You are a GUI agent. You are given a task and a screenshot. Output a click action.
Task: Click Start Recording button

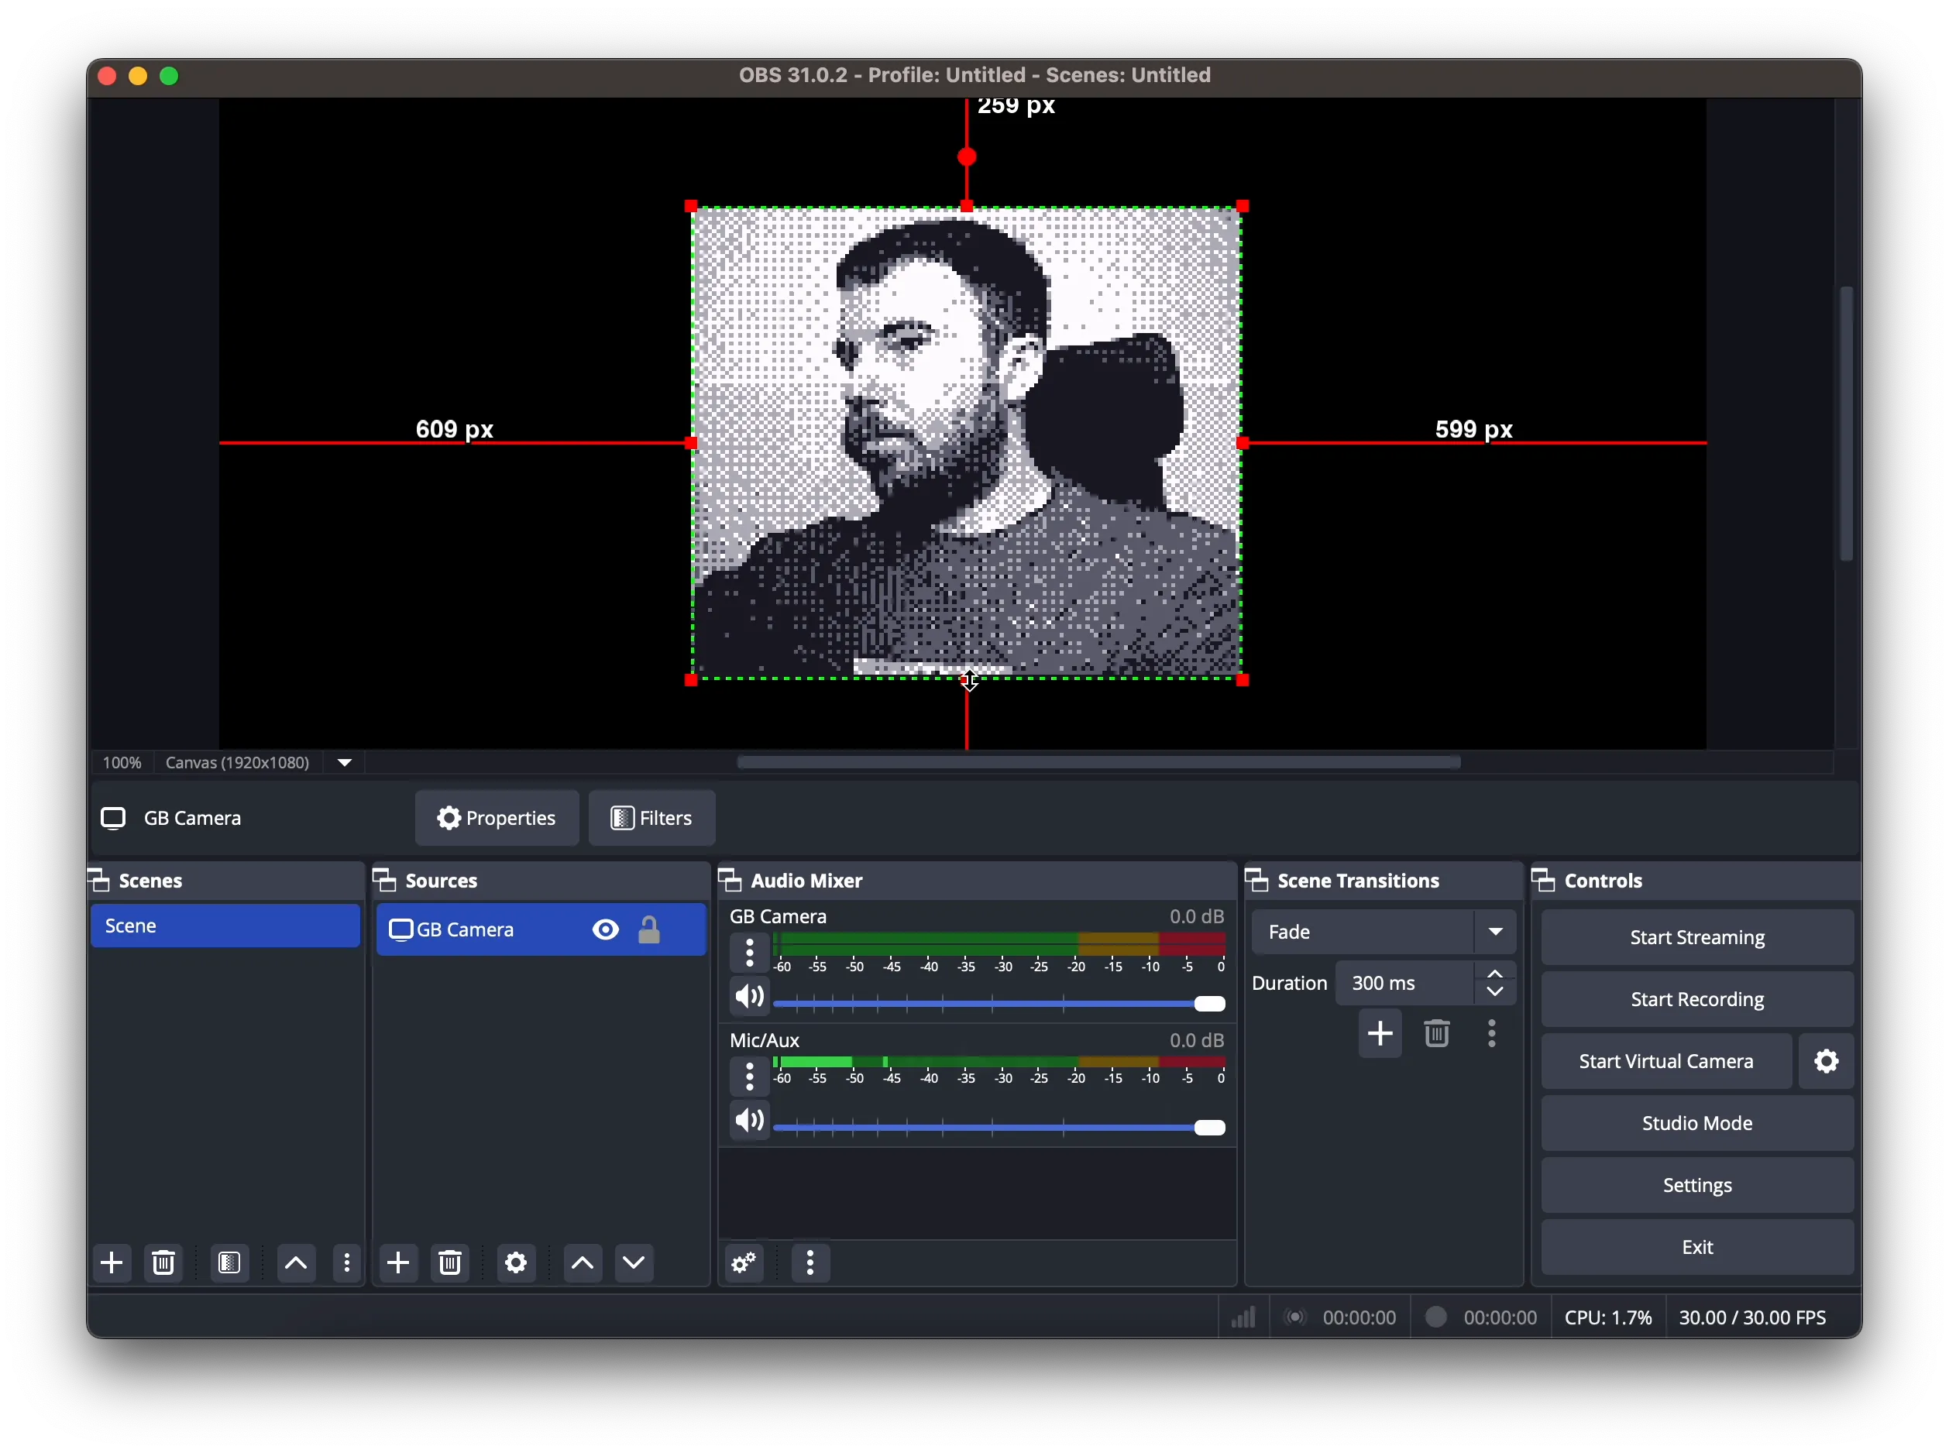[1696, 1000]
